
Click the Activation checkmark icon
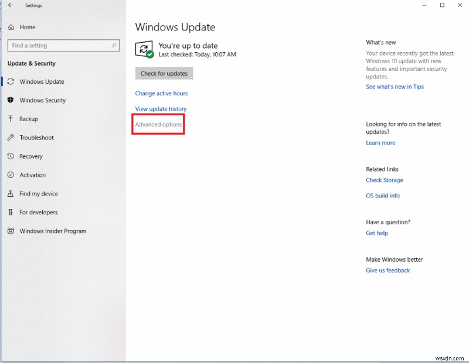coord(10,175)
